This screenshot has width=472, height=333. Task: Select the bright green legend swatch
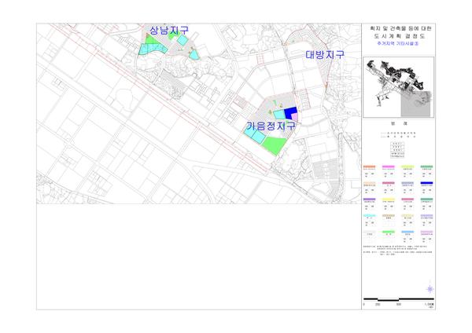389,232
